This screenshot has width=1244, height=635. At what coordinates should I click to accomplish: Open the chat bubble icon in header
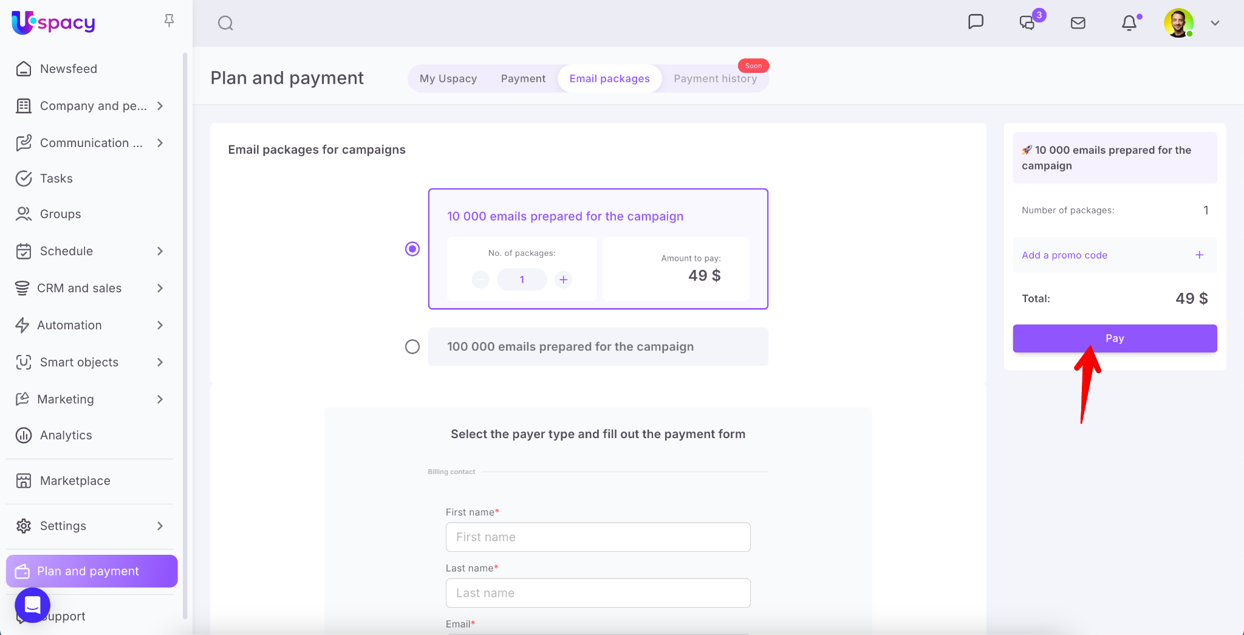(x=976, y=22)
